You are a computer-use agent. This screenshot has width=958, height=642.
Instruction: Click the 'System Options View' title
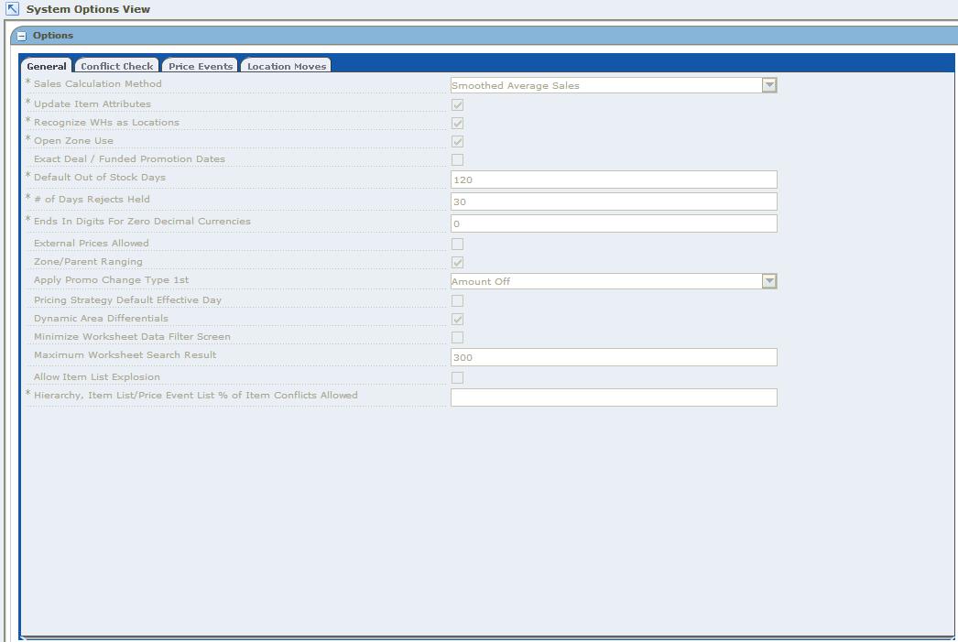click(88, 9)
